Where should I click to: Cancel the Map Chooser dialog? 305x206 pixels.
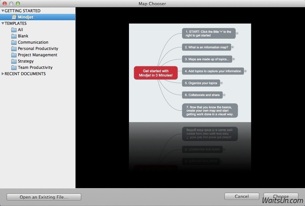click(x=242, y=196)
